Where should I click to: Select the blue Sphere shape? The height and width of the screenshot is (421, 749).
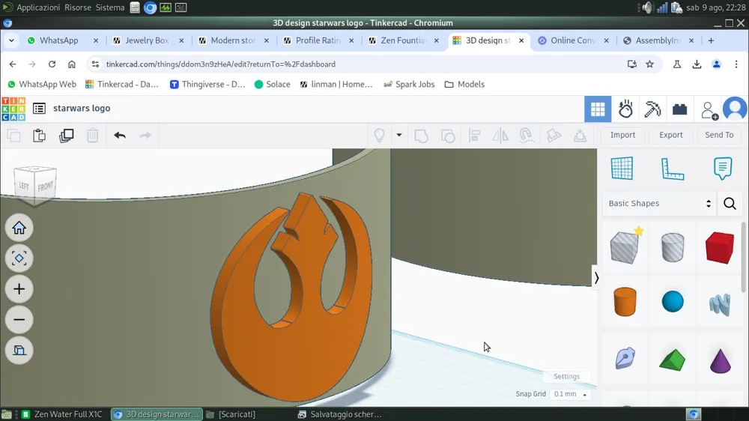coord(673,302)
